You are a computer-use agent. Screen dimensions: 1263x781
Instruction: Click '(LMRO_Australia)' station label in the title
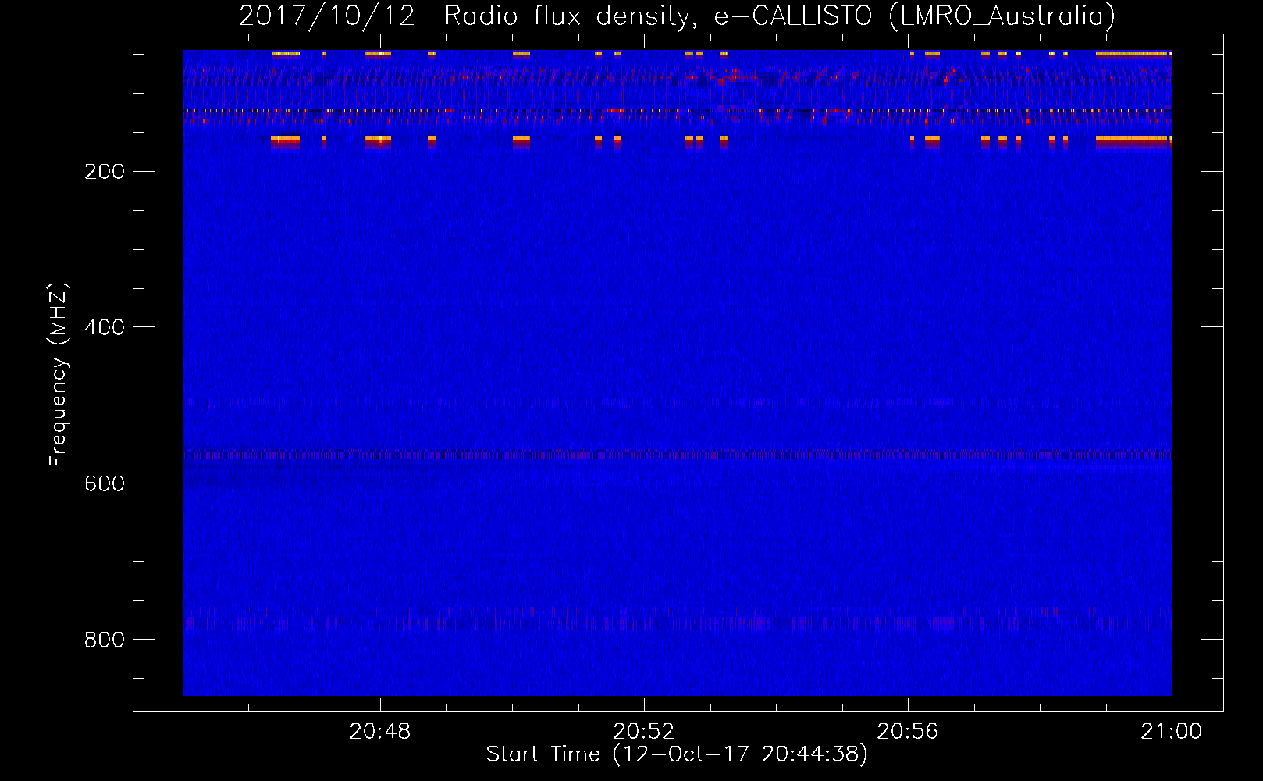tap(1002, 16)
